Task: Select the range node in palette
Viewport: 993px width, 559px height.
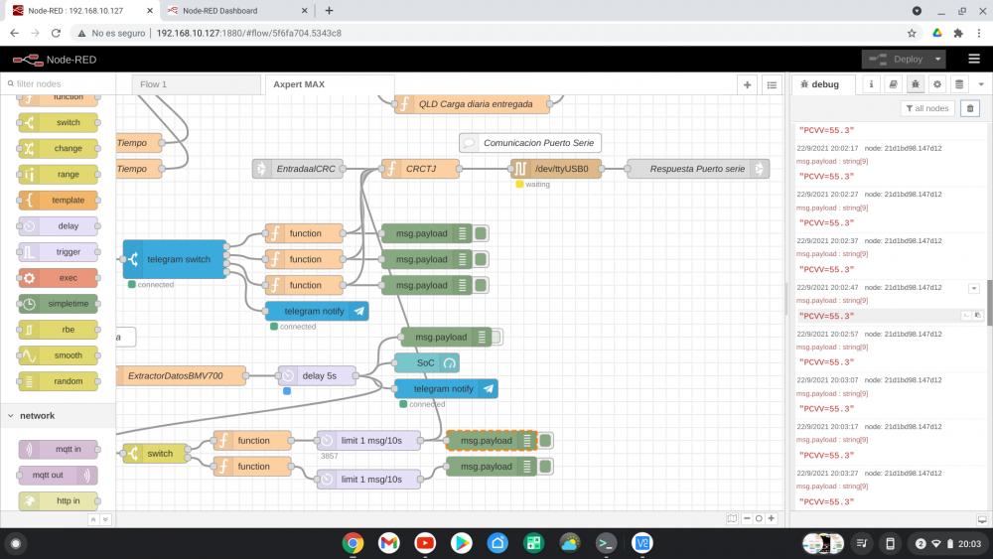Action: click(59, 174)
